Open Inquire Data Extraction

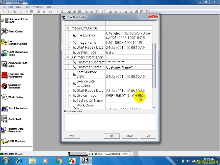pos(12,130)
